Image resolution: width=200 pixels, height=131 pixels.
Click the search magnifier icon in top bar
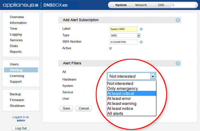click(173, 5)
